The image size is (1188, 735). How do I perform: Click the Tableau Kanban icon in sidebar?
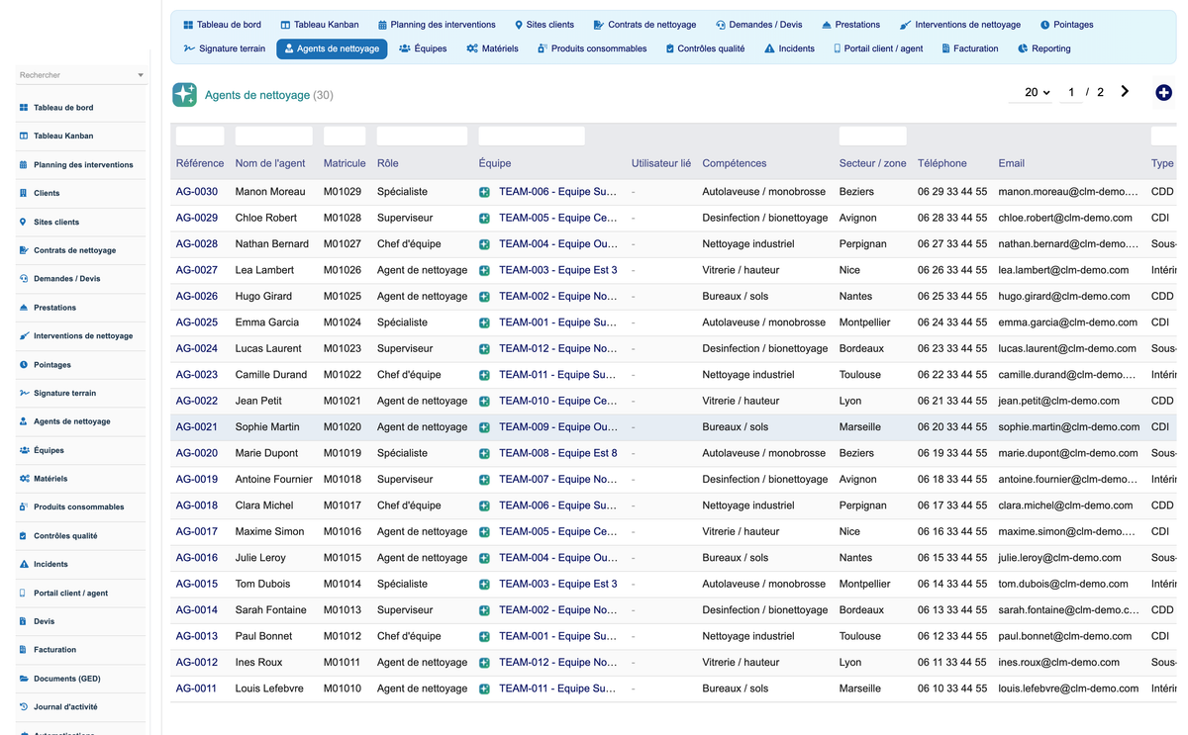click(x=24, y=137)
